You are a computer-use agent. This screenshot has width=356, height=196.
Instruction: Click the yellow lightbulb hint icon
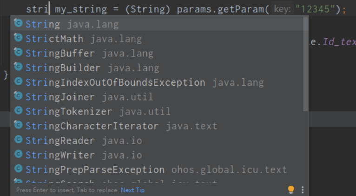pyautogui.click(x=291, y=189)
